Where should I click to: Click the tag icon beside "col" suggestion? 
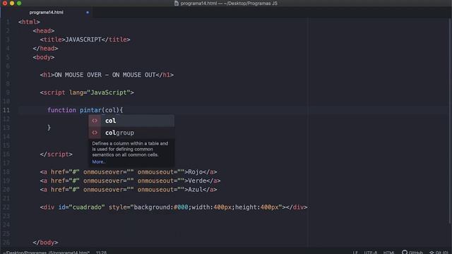(x=95, y=121)
